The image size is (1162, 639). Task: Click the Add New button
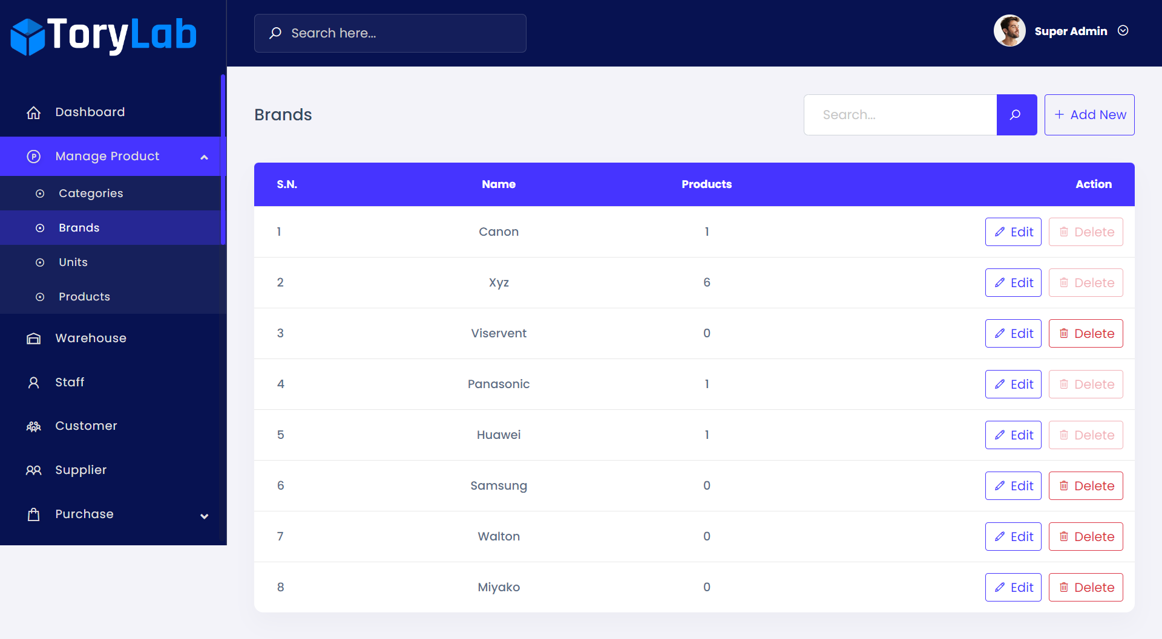point(1089,115)
